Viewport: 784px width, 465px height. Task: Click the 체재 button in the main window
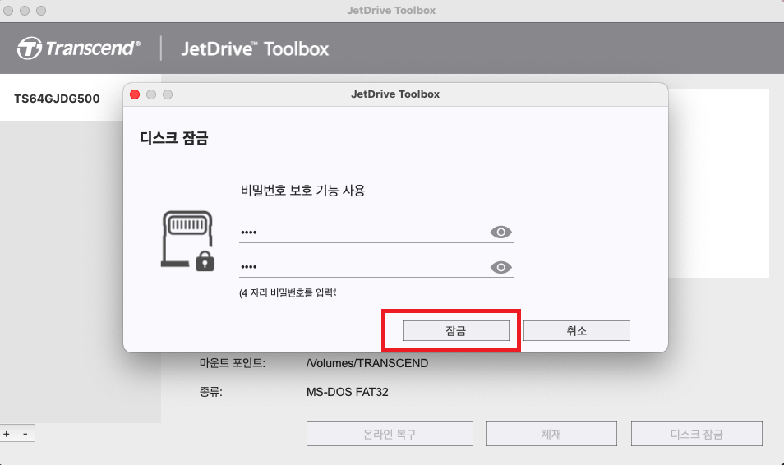point(551,434)
